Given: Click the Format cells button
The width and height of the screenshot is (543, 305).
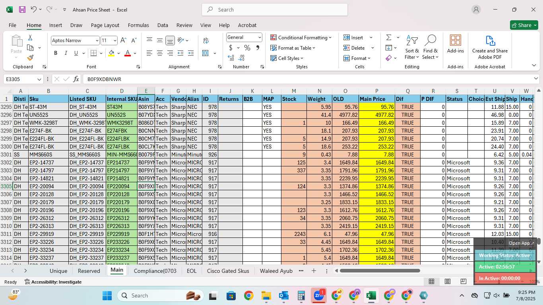Looking at the screenshot, I should pos(357,58).
